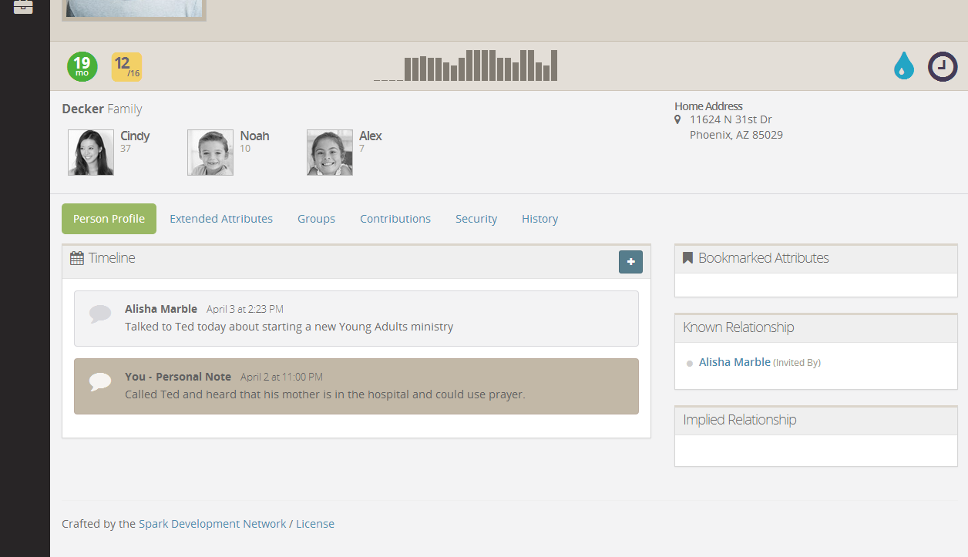Click the Phoenix, AZ 85029 address line
Image resolution: width=968 pixels, height=557 pixels.
(x=736, y=135)
